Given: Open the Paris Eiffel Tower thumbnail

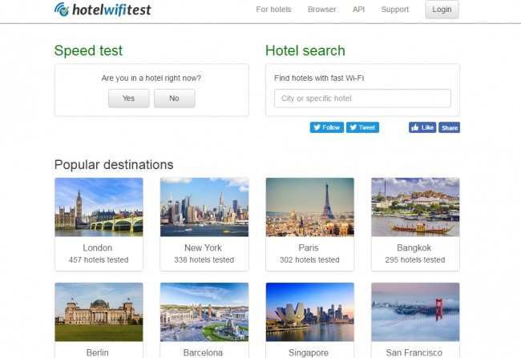Looking at the screenshot, I should coord(309,207).
